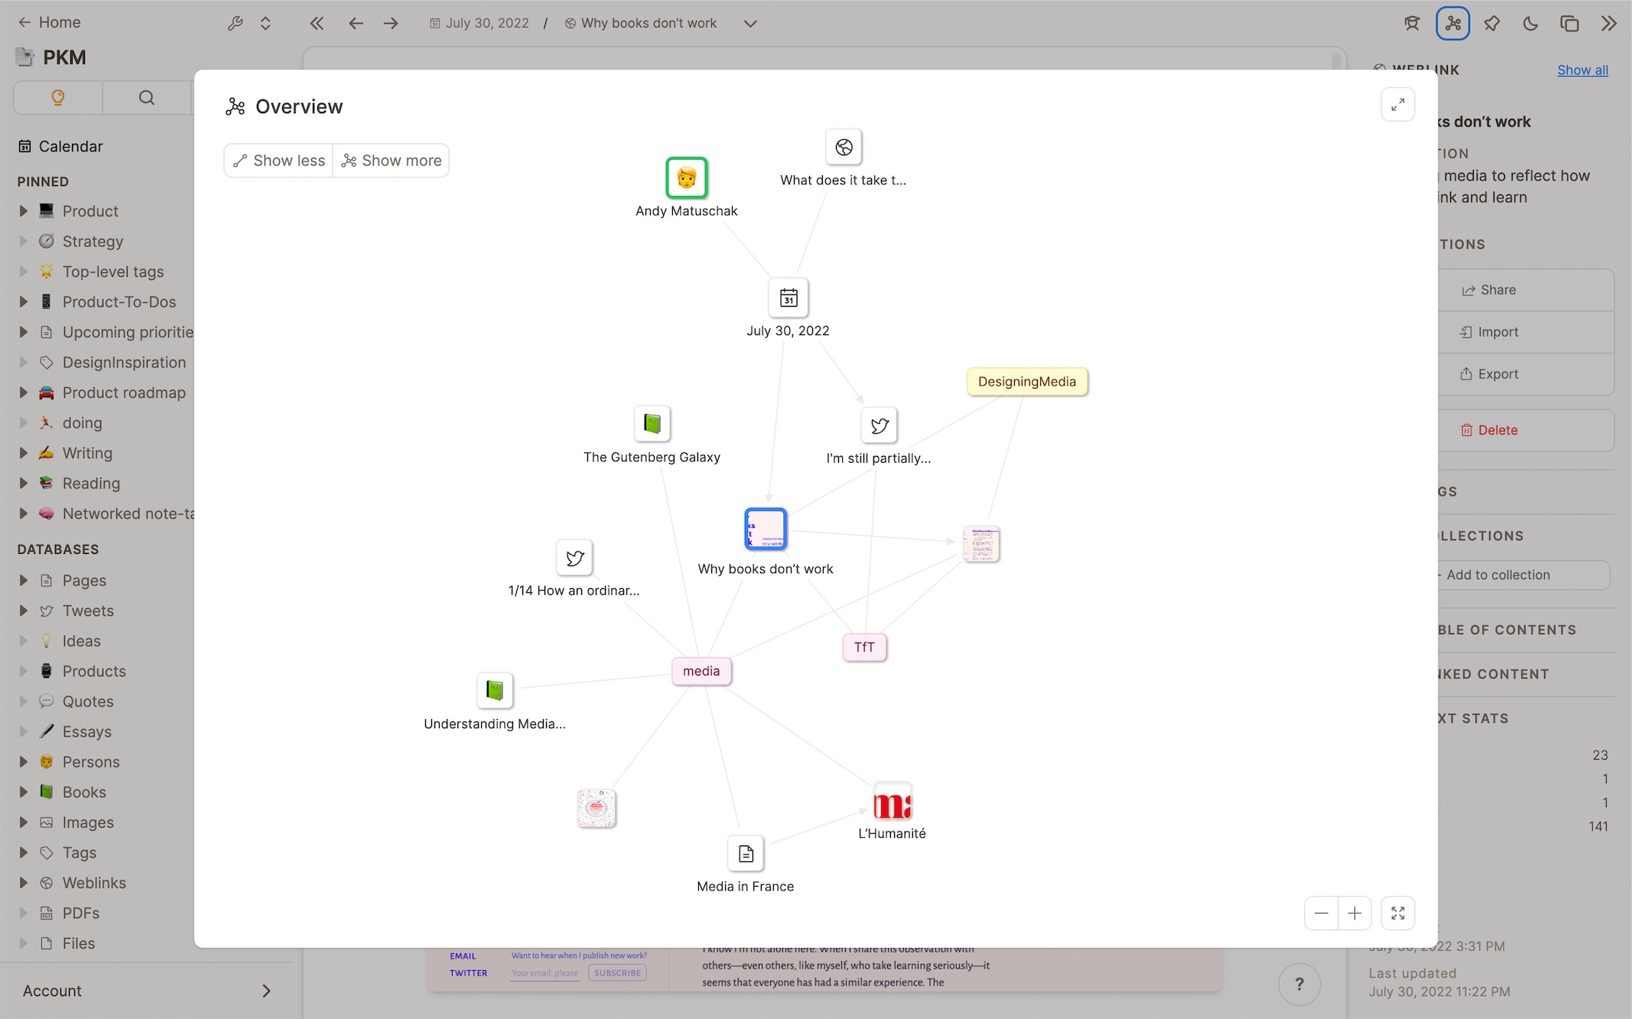Open Calendar in the sidebar
Viewport: 1632px width, 1019px height.
point(61,146)
